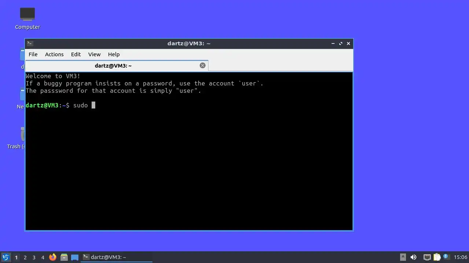Click the 'Welcome to VM3!' text line

coord(53,76)
